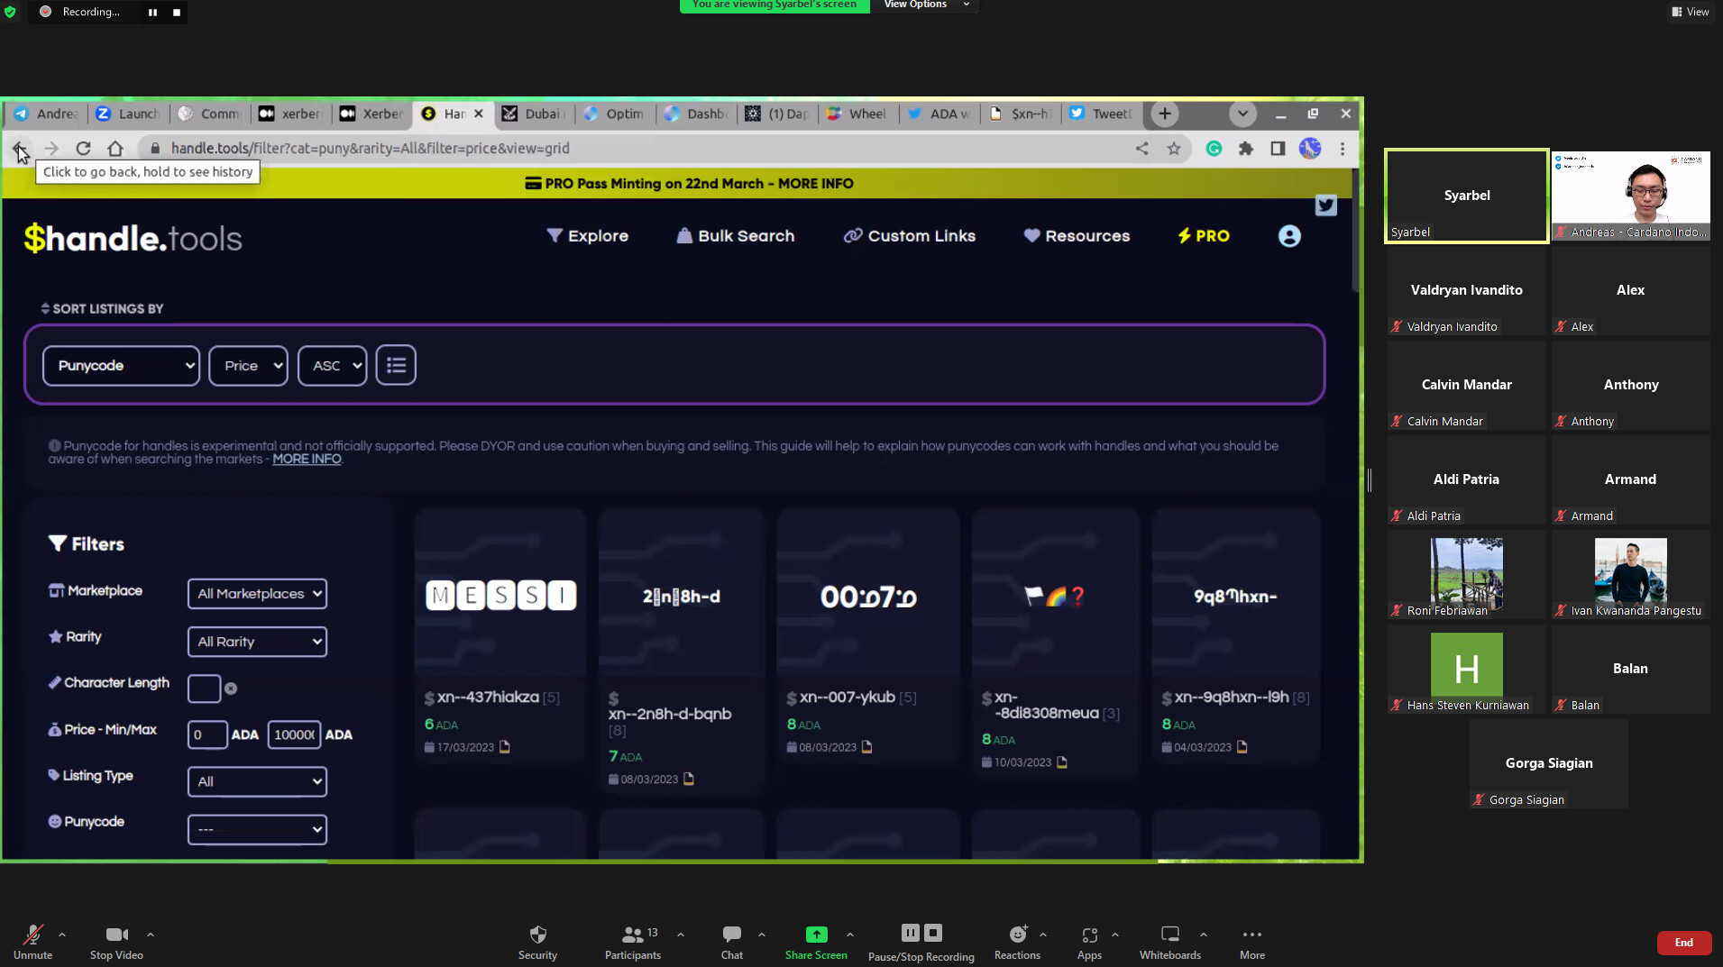Click the minimum price field
This screenshot has width=1723, height=967.
click(206, 734)
